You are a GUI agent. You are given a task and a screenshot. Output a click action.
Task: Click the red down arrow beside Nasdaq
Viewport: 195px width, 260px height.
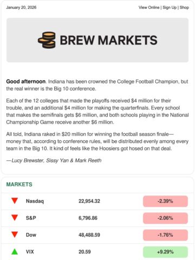pyautogui.click(x=15, y=201)
